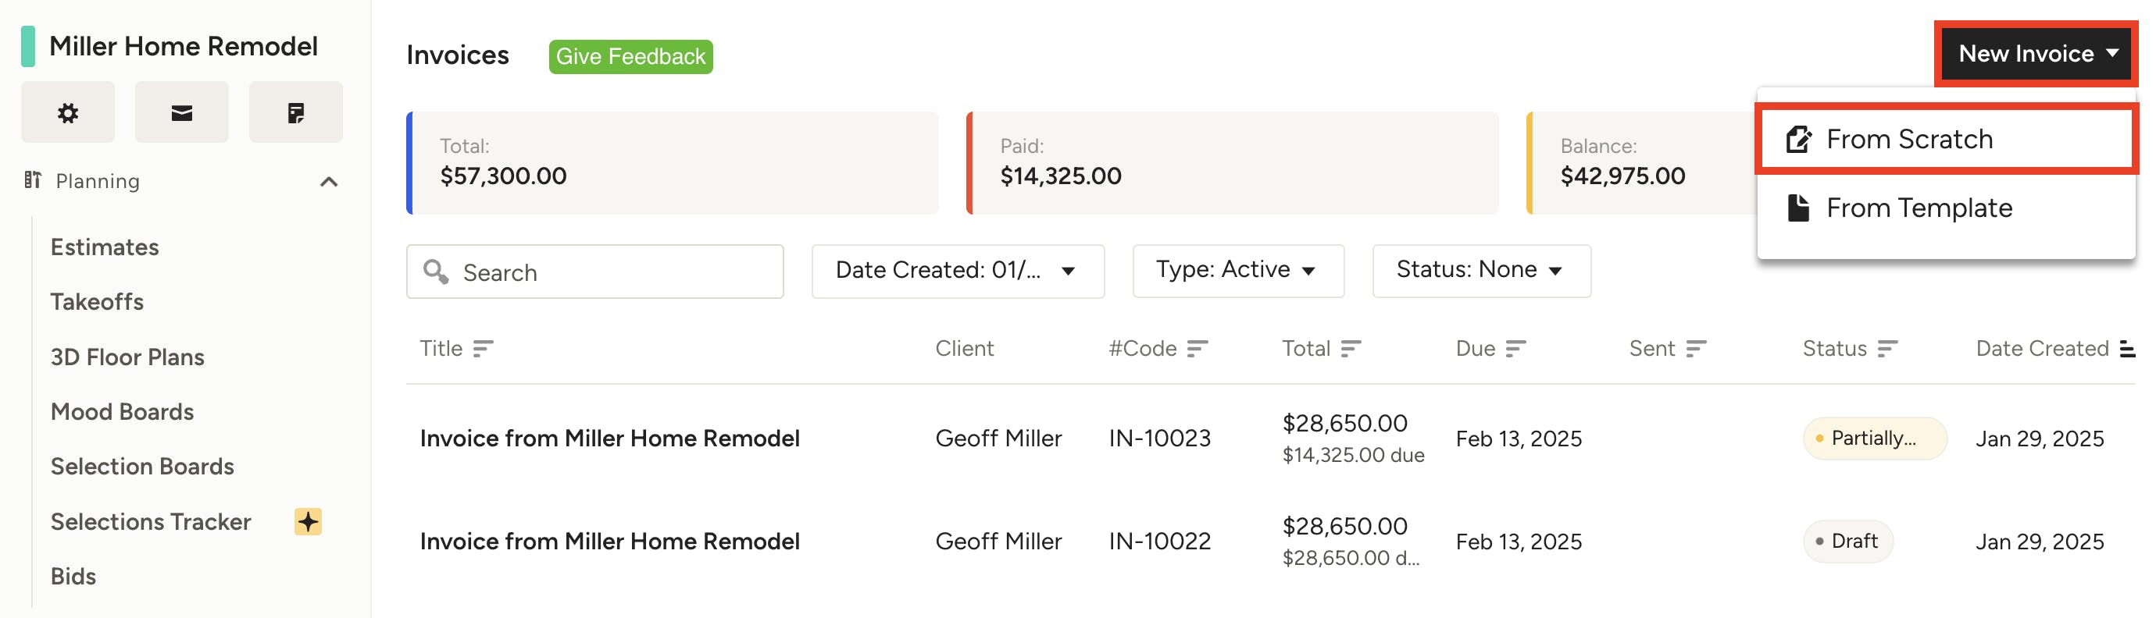This screenshot has width=2156, height=618.
Task: Open the notes icon button
Action: click(x=295, y=112)
